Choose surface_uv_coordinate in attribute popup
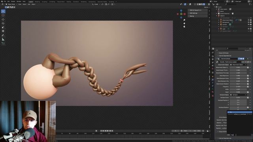The image size is (253, 142). pyautogui.click(x=240, y=114)
